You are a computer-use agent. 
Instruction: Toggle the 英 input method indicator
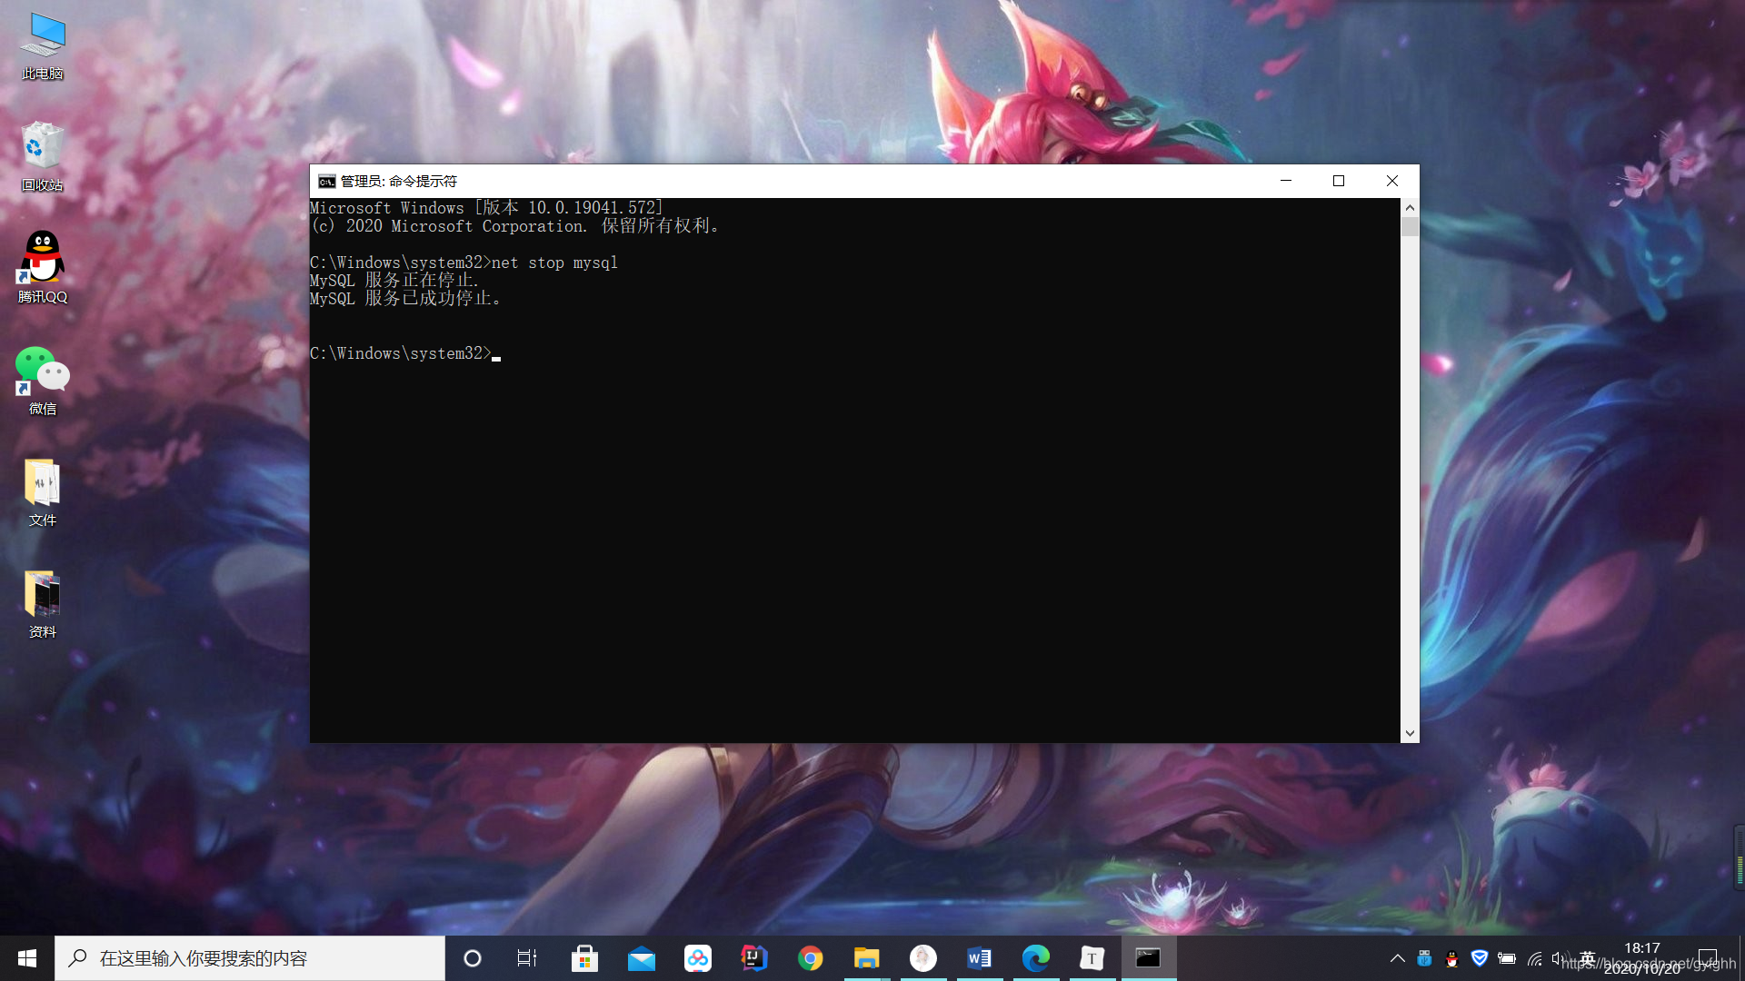(1588, 958)
